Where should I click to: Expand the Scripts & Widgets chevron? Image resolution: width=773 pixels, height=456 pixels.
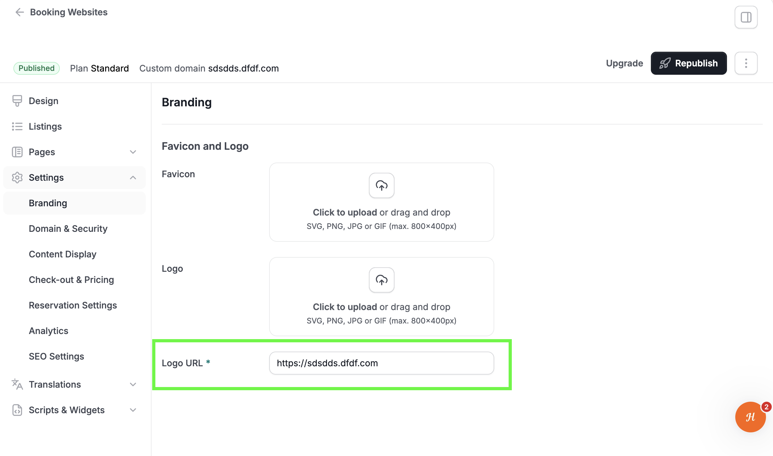pyautogui.click(x=133, y=410)
